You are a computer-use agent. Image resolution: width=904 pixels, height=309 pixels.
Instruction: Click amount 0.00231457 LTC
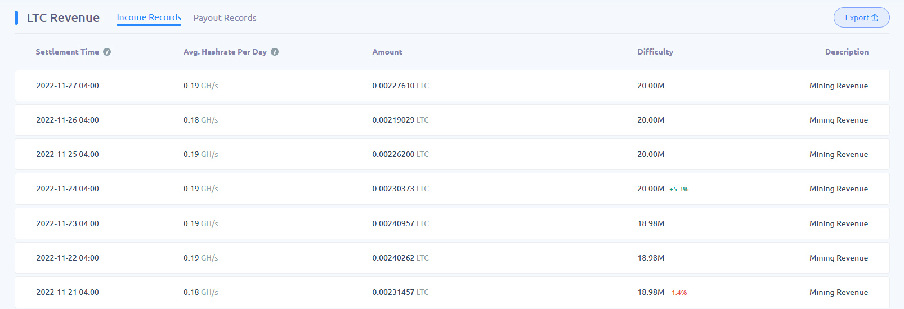(x=400, y=292)
